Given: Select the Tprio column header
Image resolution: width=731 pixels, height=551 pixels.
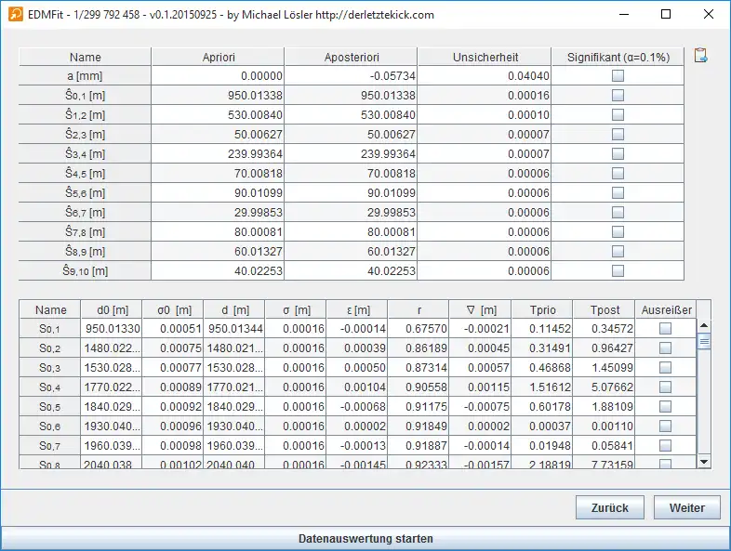Looking at the screenshot, I should click(x=542, y=309).
